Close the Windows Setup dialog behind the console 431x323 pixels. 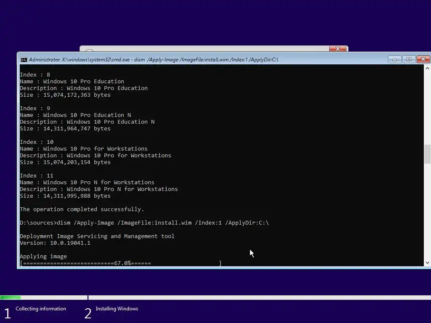tap(338, 49)
